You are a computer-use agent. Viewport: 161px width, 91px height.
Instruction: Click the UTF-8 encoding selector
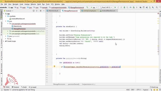[139, 90]
